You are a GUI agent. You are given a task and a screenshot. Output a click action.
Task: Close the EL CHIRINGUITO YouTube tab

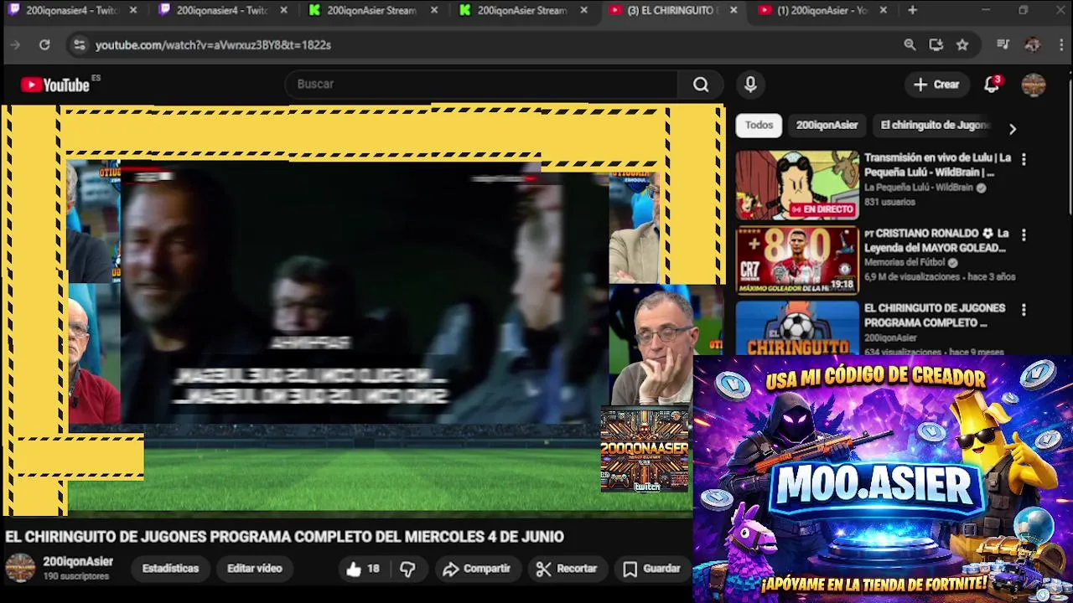point(733,11)
